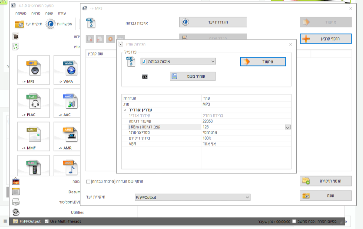Open the Utilities film reel icon
Viewport: 363px width, 229px height.
click(x=16, y=212)
